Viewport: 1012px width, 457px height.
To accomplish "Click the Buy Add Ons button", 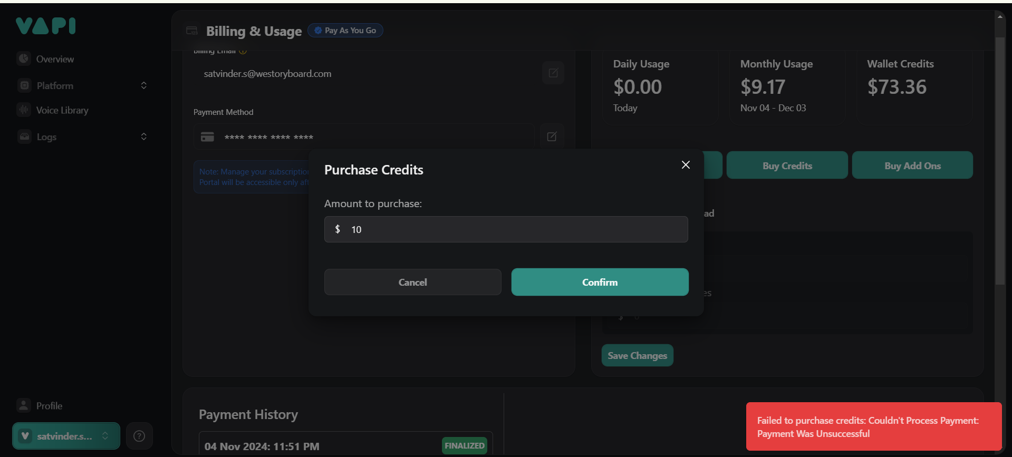I will click(x=912, y=166).
